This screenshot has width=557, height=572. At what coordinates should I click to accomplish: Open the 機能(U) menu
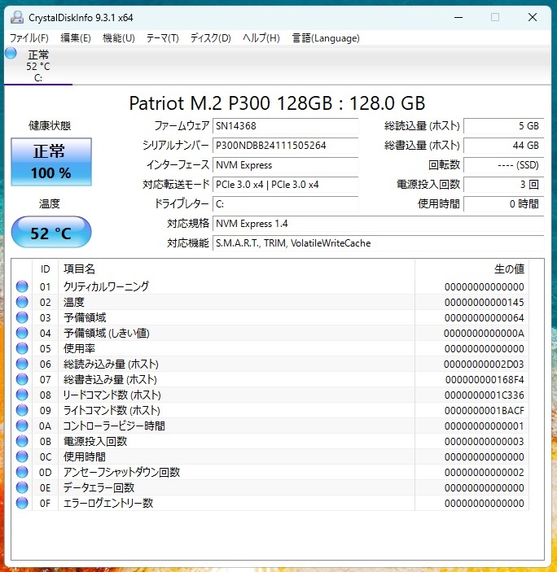coord(119,38)
